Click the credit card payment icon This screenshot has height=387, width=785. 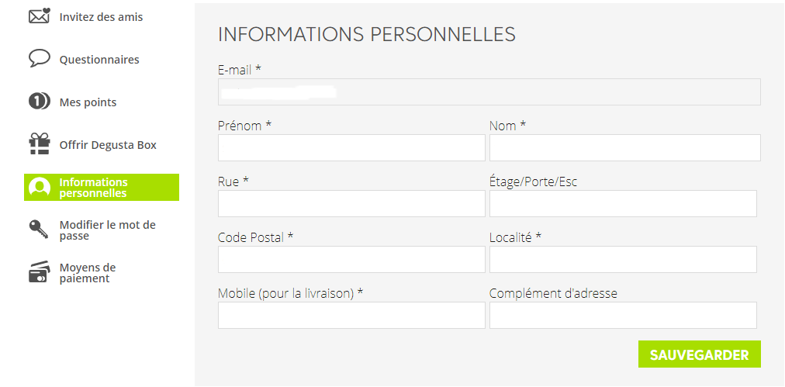click(x=39, y=272)
